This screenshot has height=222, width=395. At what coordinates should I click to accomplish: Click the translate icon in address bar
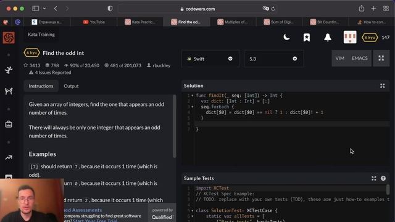click(265, 9)
